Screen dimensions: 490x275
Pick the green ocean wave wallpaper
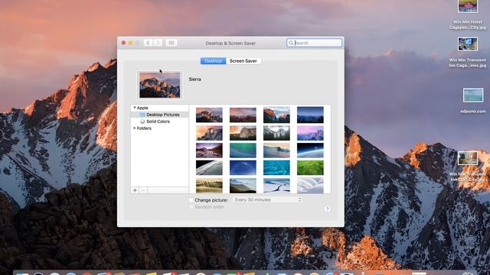click(243, 150)
